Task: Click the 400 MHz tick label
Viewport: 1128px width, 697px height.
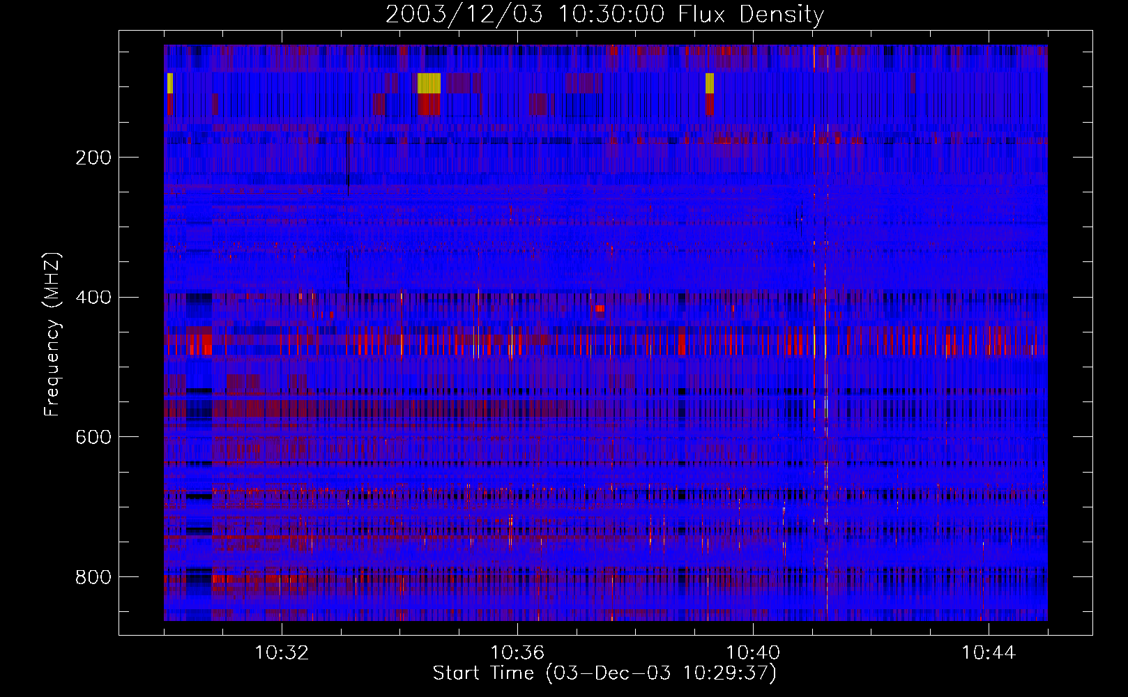Action: click(93, 298)
